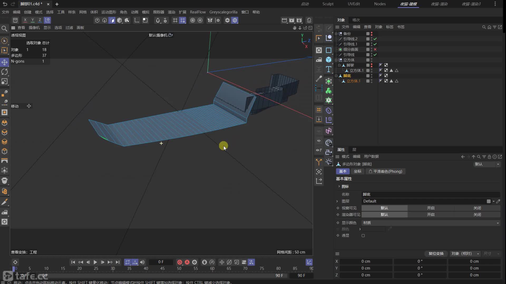Toggle 引导线.1 enable checkmark
This screenshot has width=506, height=284.
click(x=375, y=44)
